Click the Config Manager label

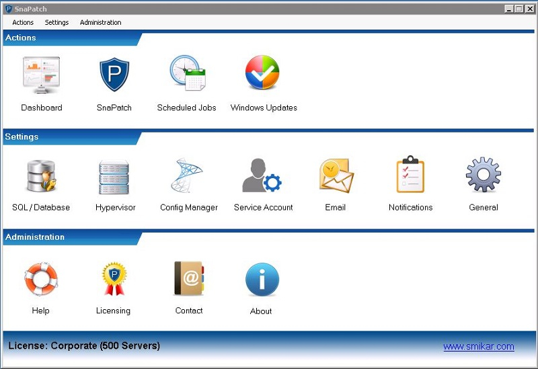coord(189,208)
